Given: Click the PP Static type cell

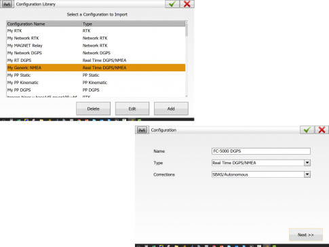Looking at the screenshot, I should click(x=91, y=75).
